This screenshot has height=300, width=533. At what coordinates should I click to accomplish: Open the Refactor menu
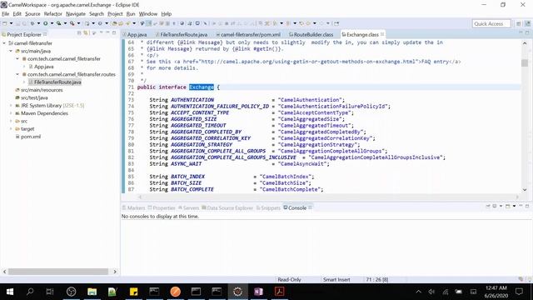point(52,14)
